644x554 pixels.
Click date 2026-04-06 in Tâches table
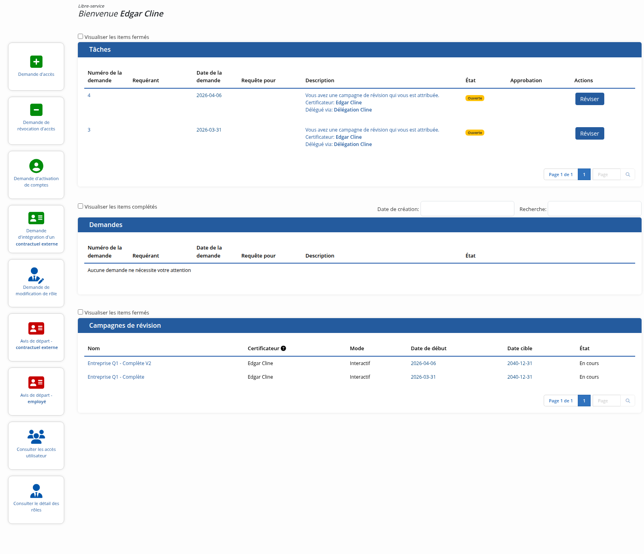coord(209,95)
